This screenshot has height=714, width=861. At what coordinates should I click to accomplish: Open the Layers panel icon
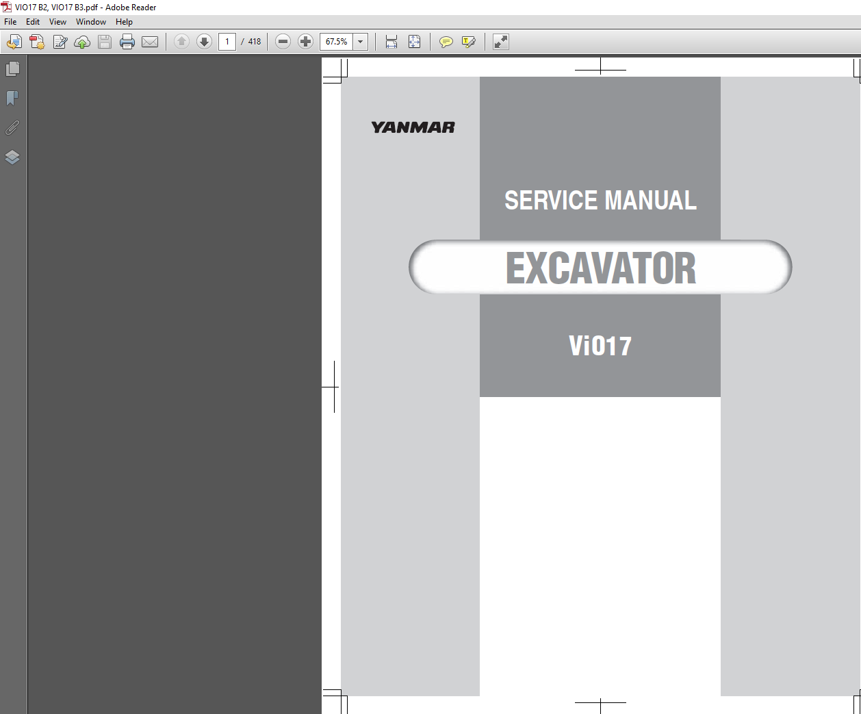tap(12, 157)
